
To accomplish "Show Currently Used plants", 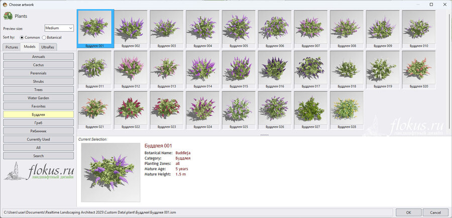I will [38, 139].
